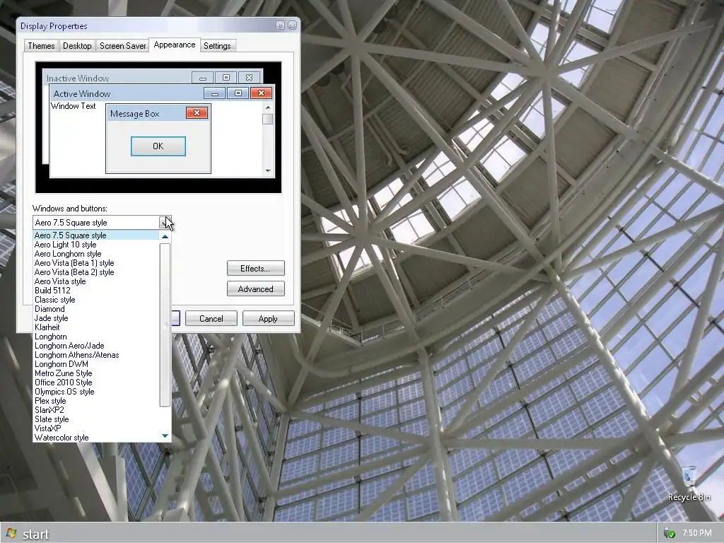Select Plex style
724x543 pixels.
pos(96,401)
